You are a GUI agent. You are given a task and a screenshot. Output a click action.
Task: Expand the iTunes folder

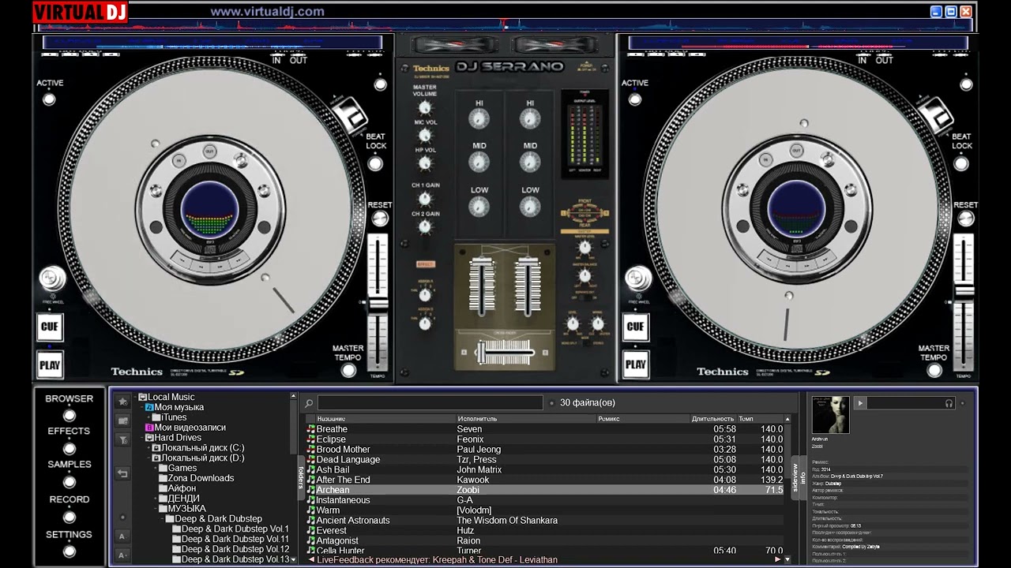pos(148,417)
